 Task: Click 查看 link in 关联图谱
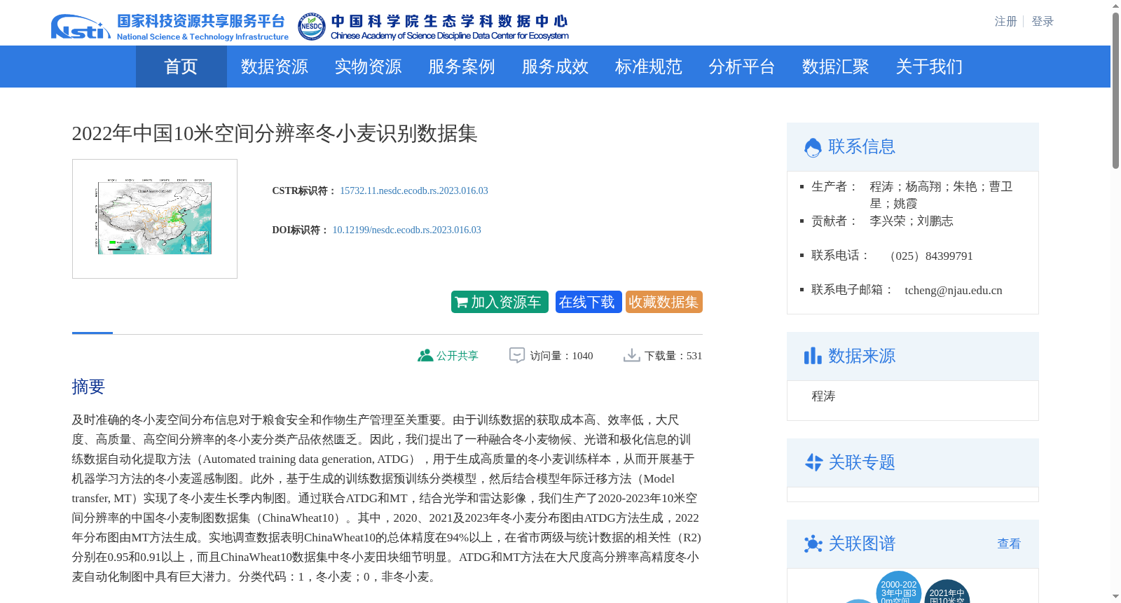(1009, 543)
